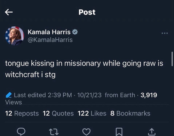Open the profile picture avatar
Viewport: 174px width, 136px height.
pos(15,36)
